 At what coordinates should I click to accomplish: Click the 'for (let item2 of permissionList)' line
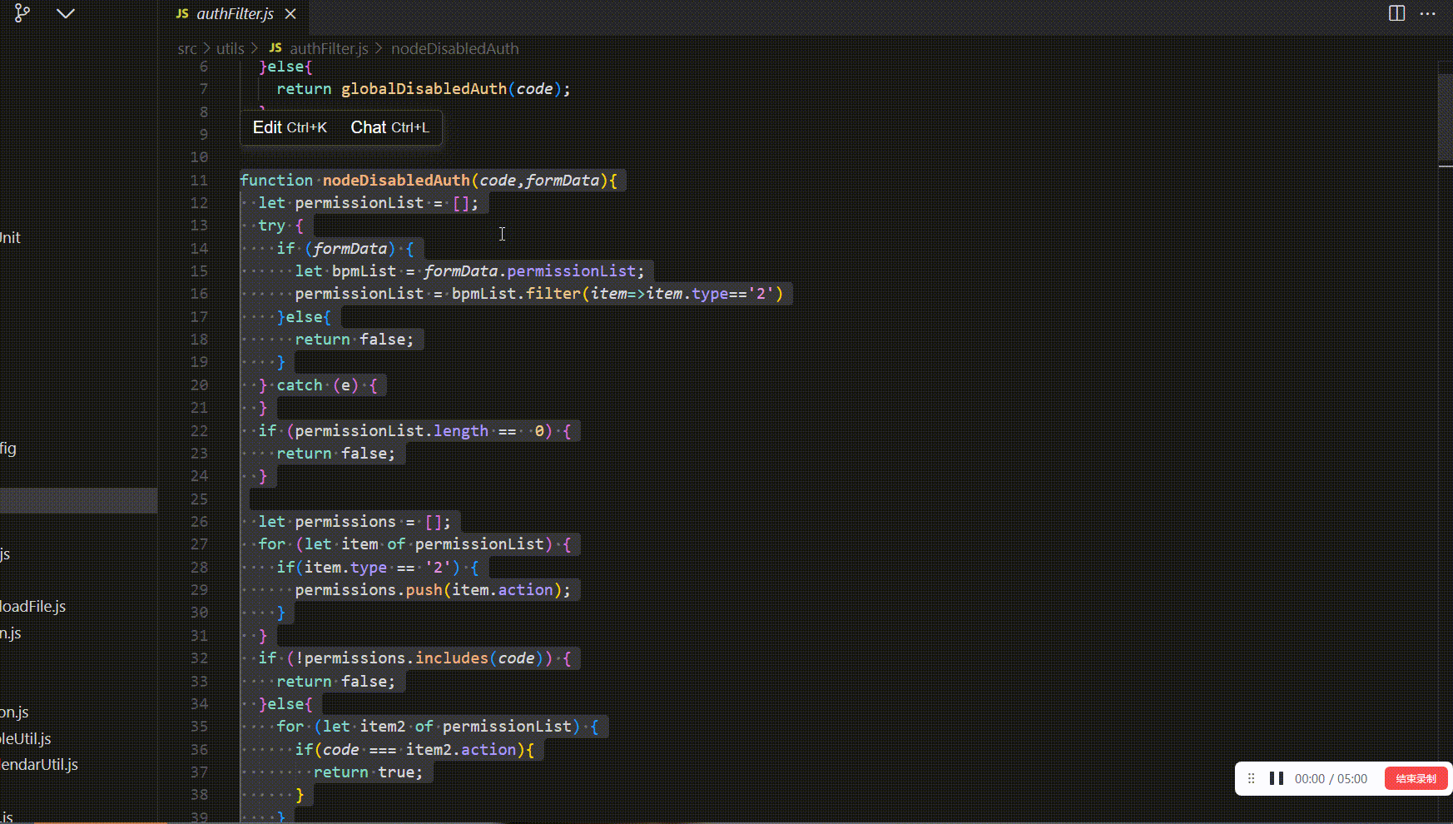[x=438, y=727]
